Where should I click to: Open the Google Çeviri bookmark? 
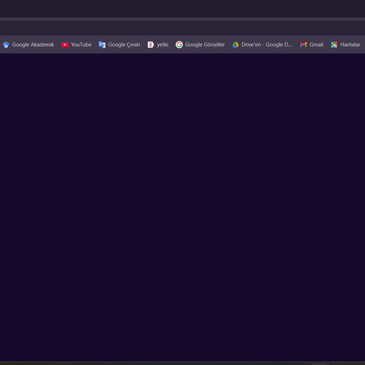pos(119,45)
